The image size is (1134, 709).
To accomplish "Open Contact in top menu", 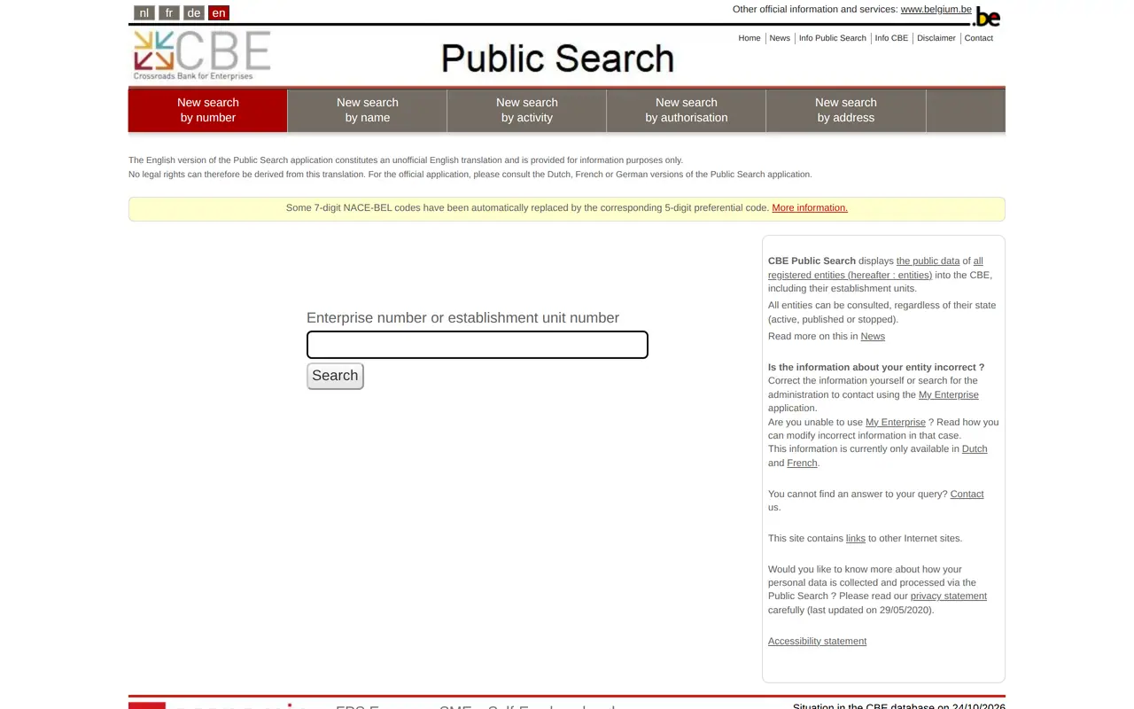I will 979,38.
